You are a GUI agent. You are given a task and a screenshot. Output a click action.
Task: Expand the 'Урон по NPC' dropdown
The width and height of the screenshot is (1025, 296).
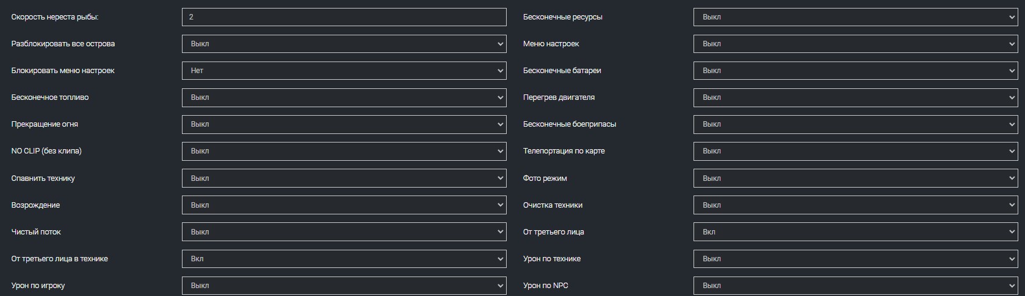855,286
